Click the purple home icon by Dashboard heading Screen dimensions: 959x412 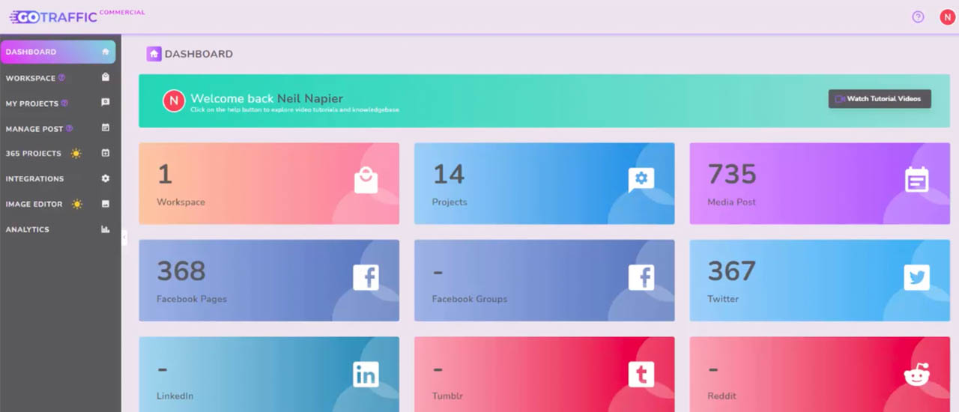click(154, 54)
